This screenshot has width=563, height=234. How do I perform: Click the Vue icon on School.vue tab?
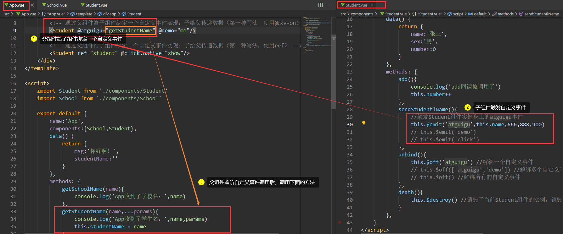[44, 5]
